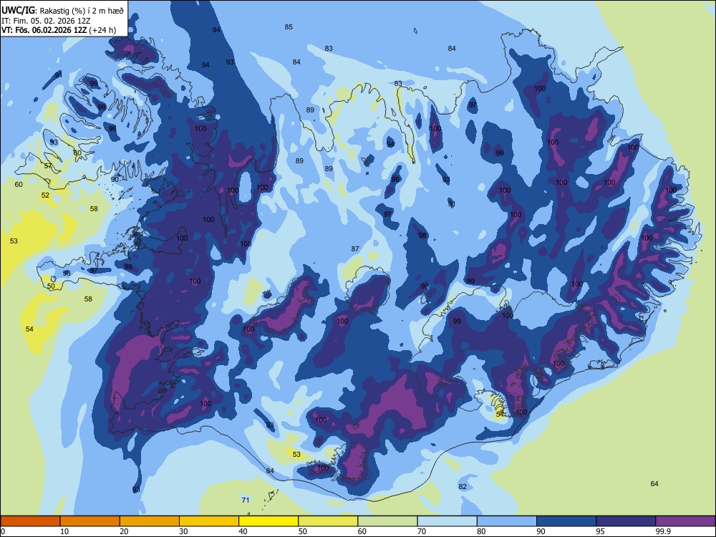Select the indigo 95–99.9 legend swatch
This screenshot has width=716, height=537.
[x=626, y=521]
